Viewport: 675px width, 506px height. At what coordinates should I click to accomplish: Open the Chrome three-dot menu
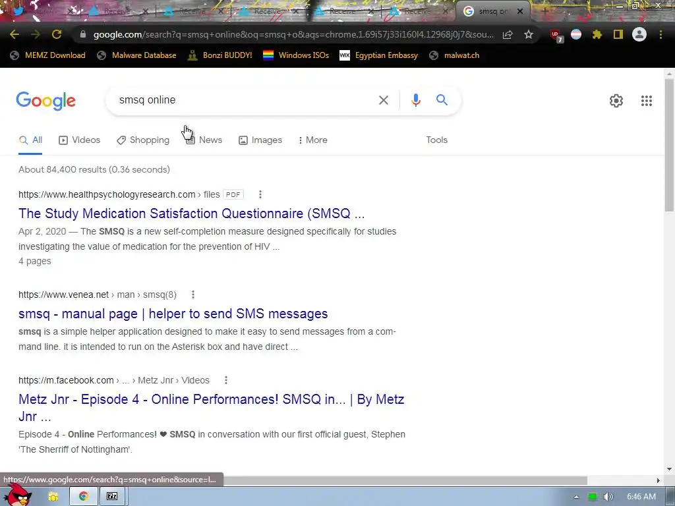[x=660, y=34]
